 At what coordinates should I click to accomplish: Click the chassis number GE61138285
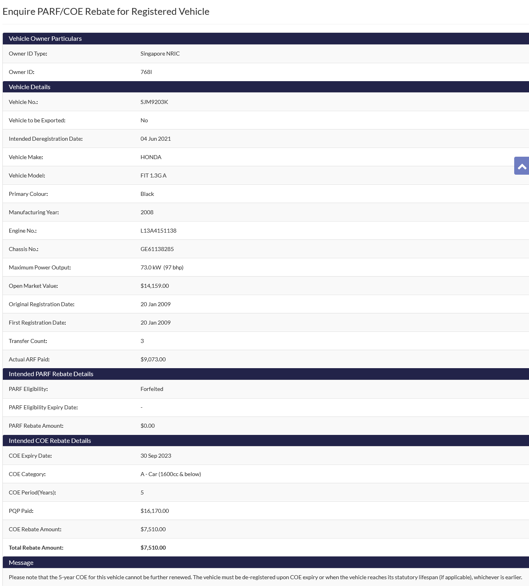(x=157, y=249)
